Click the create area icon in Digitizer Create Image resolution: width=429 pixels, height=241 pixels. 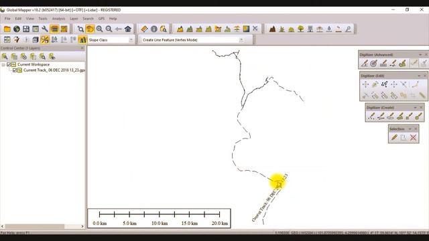click(x=390, y=116)
